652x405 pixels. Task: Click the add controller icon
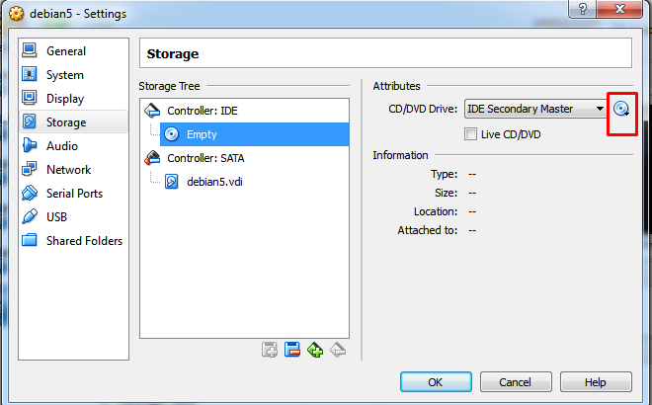pos(315,349)
